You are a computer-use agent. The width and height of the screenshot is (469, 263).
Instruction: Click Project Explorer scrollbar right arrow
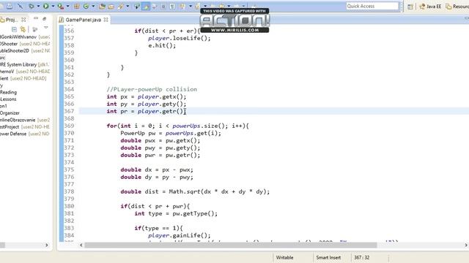point(47,245)
